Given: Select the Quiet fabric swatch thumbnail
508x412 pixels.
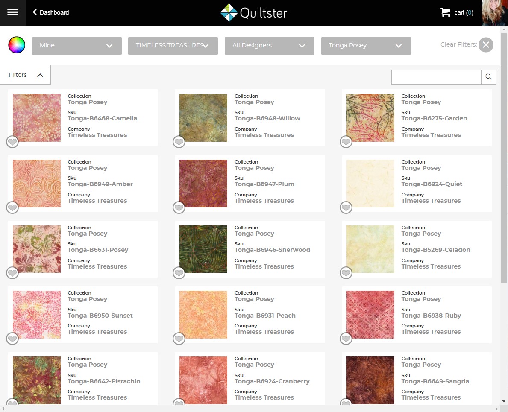Looking at the screenshot, I should coord(370,184).
